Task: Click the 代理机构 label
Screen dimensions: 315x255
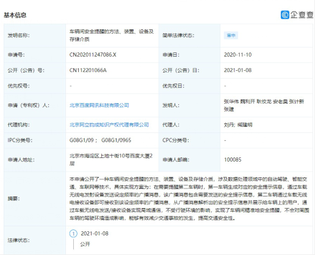Action: coord(18,124)
